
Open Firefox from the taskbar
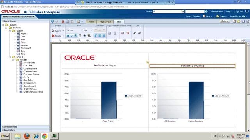click(x=27, y=136)
